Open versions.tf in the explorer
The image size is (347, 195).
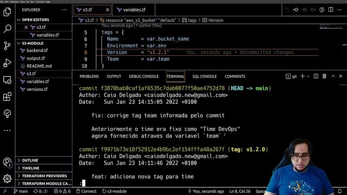tap(37, 89)
